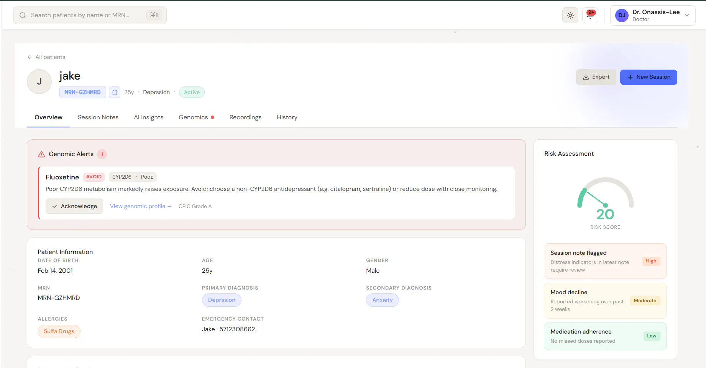Acknowledge the Fluoxetine alert
Viewport: 706px width, 368px height.
point(74,206)
